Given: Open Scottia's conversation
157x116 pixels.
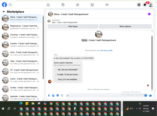Looking at the screenshot, I should point(21,89).
